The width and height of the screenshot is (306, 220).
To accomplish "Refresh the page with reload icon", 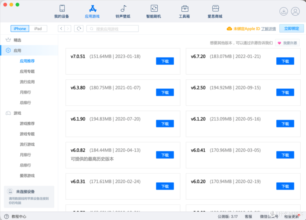I will (79, 29).
